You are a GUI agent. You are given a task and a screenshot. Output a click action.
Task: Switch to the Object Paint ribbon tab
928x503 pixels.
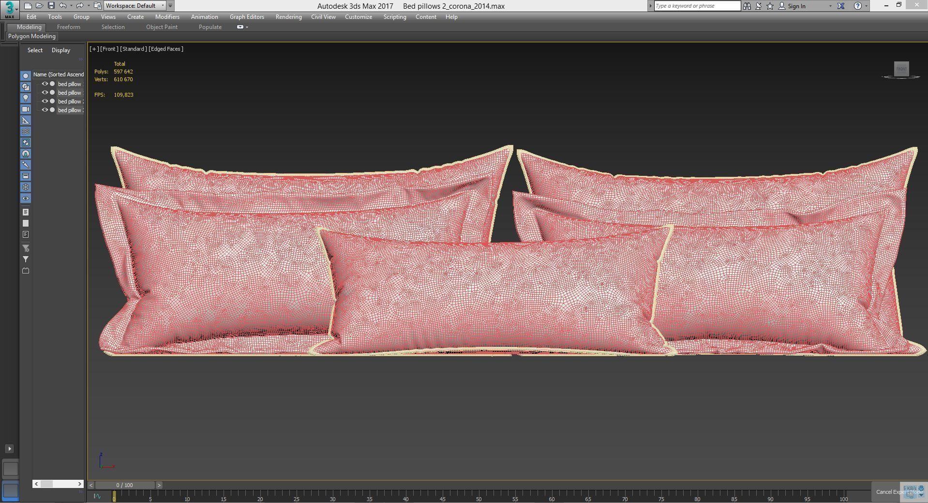(x=162, y=27)
